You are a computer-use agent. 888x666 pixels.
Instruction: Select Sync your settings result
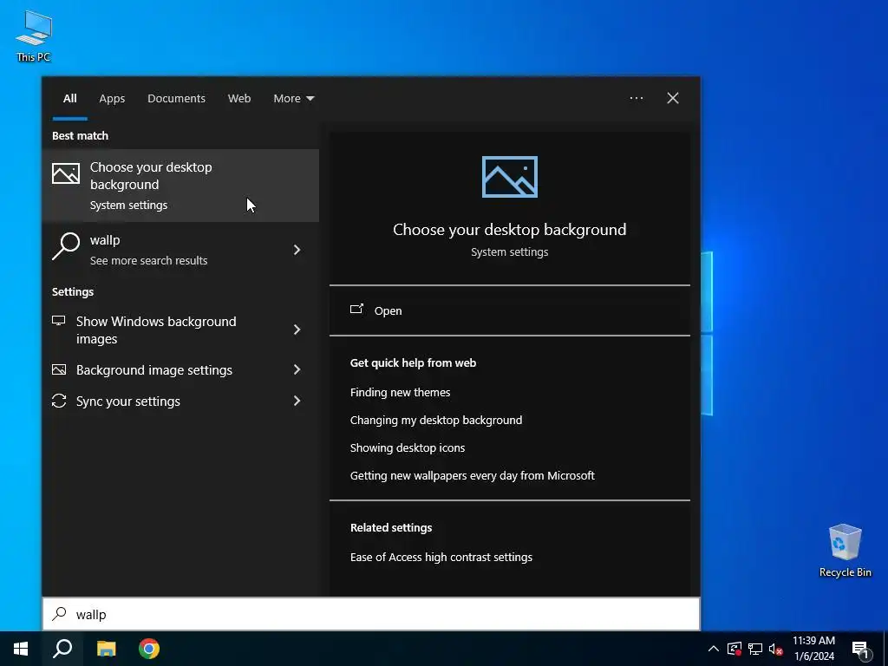(x=180, y=401)
